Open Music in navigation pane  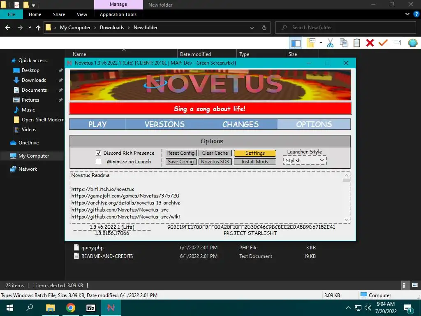click(x=28, y=109)
